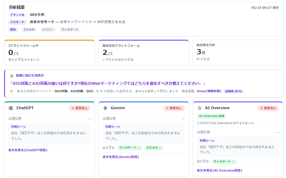This screenshot has height=178, width=286.
Task: Click Gemini card's 言及なし badge
Action: pyautogui.click(x=174, y=108)
